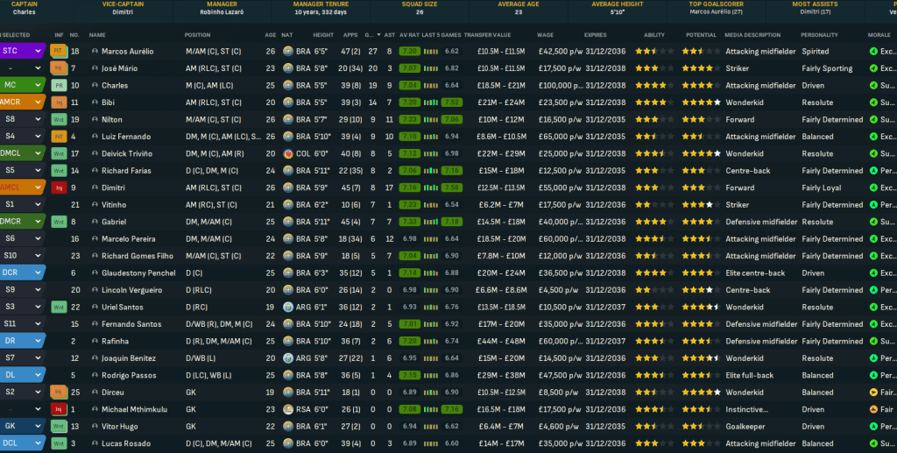The height and width of the screenshot is (453, 897).
Task: Expand DCR position dropdown for Glaudestony Penchel
Action: tap(39, 273)
